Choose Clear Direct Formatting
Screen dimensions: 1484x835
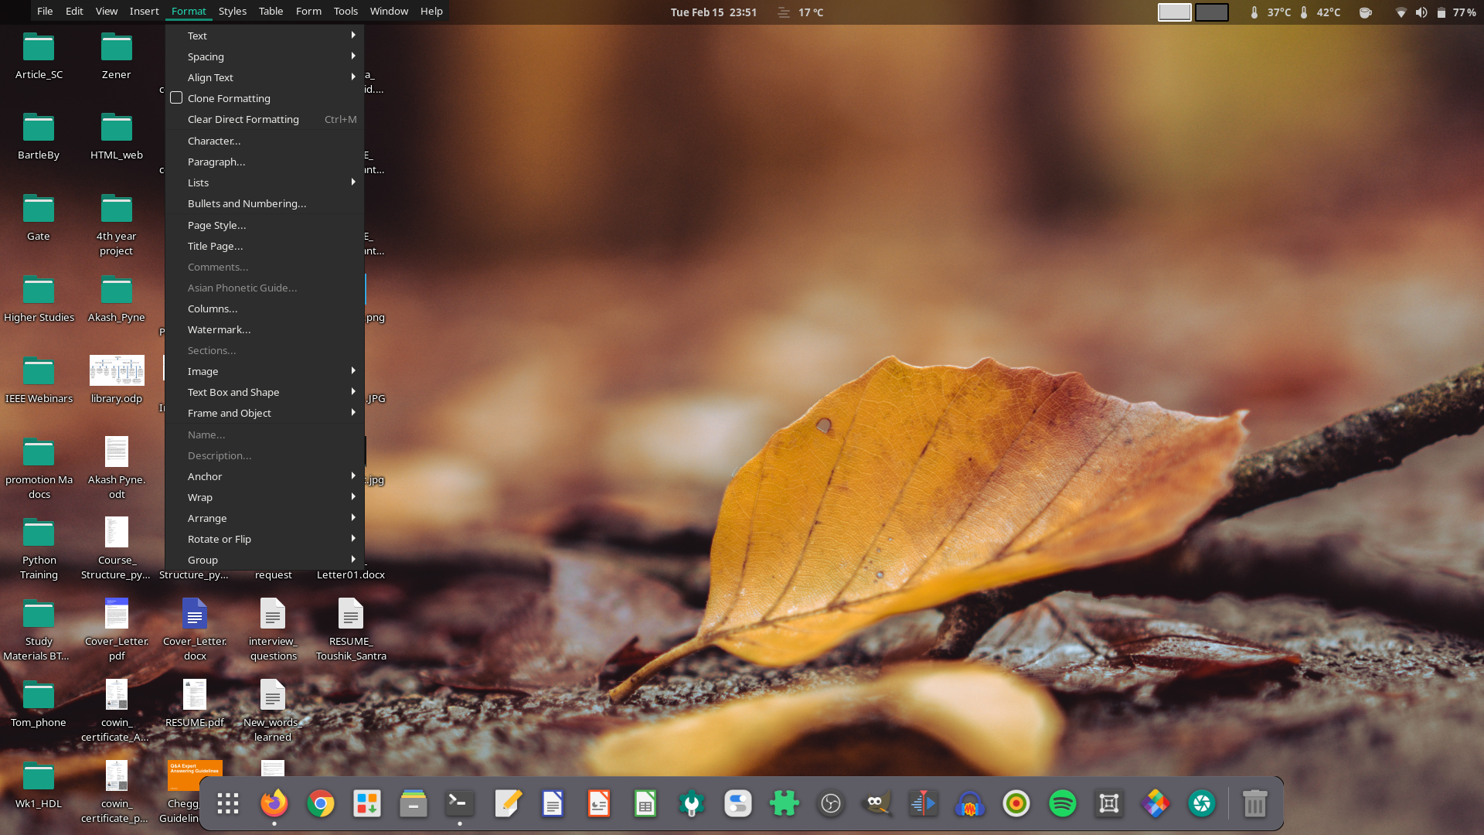tap(243, 119)
